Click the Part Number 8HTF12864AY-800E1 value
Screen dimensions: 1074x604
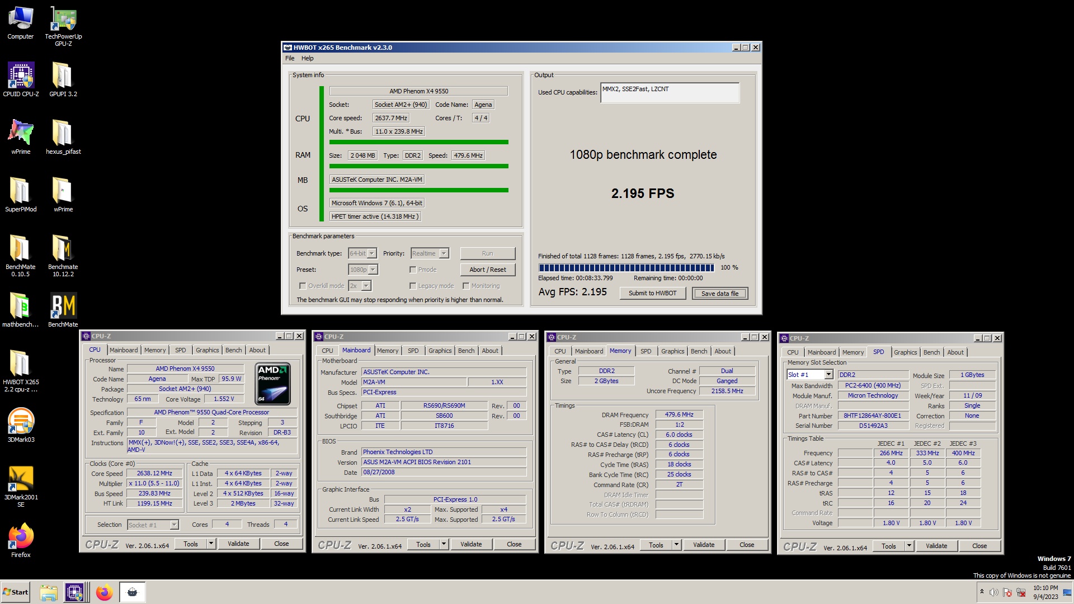tap(873, 416)
